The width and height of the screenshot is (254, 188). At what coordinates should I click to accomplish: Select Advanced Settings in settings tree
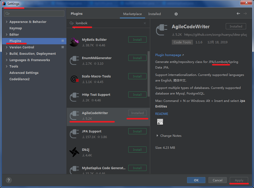(x=24, y=73)
